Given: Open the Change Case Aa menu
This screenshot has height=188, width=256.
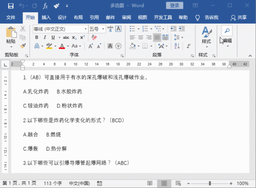Looking at the screenshot, I should click(x=76, y=46).
